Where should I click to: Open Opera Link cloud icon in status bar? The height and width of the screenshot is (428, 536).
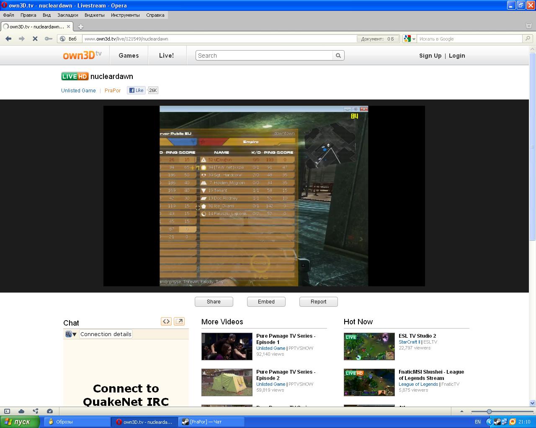pyautogui.click(x=21, y=411)
